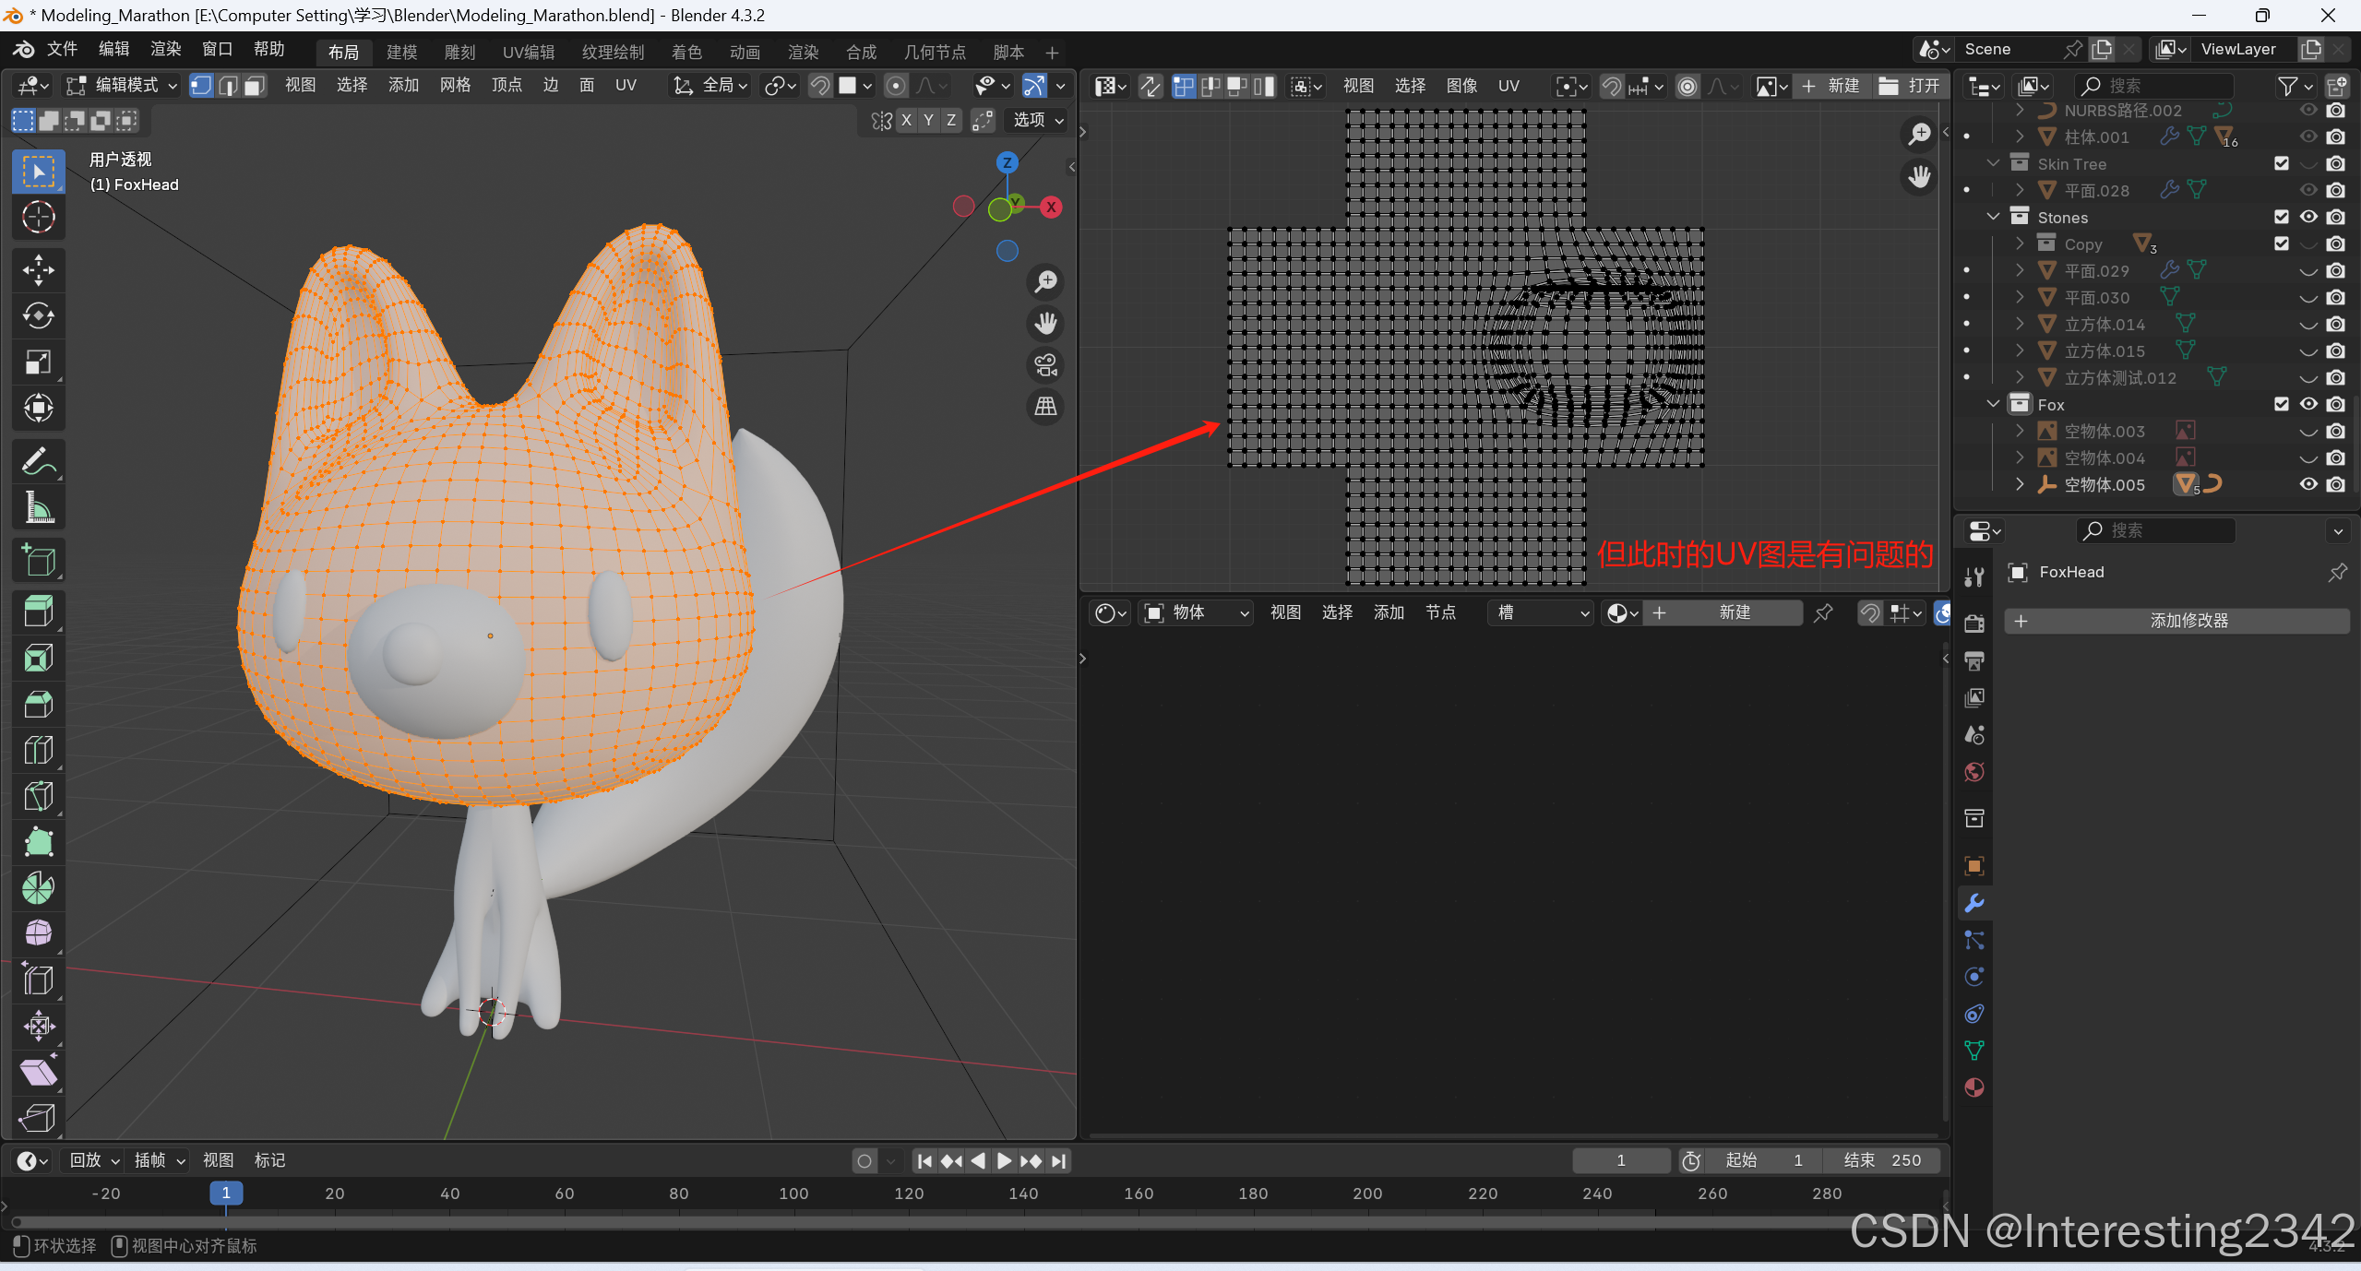This screenshot has width=2361, height=1271.
Task: Toggle camera view in 3D viewport
Action: [1045, 365]
